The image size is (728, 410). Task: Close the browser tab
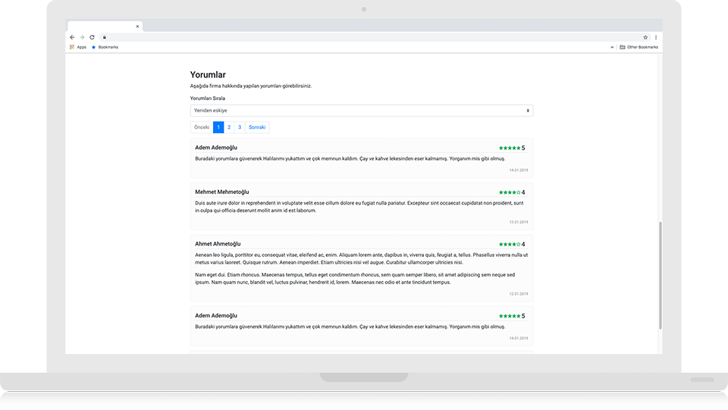point(137,27)
